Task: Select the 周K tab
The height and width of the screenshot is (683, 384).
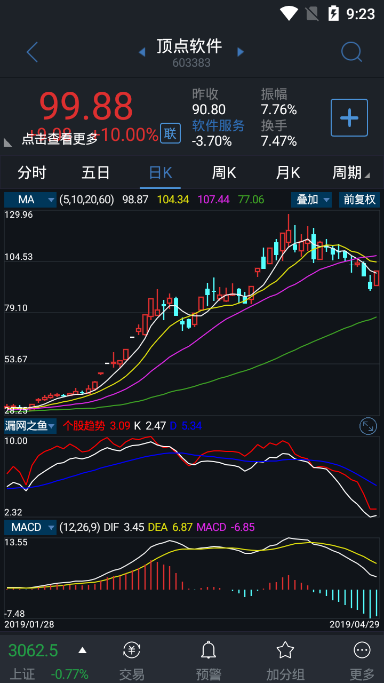Action: 224,173
